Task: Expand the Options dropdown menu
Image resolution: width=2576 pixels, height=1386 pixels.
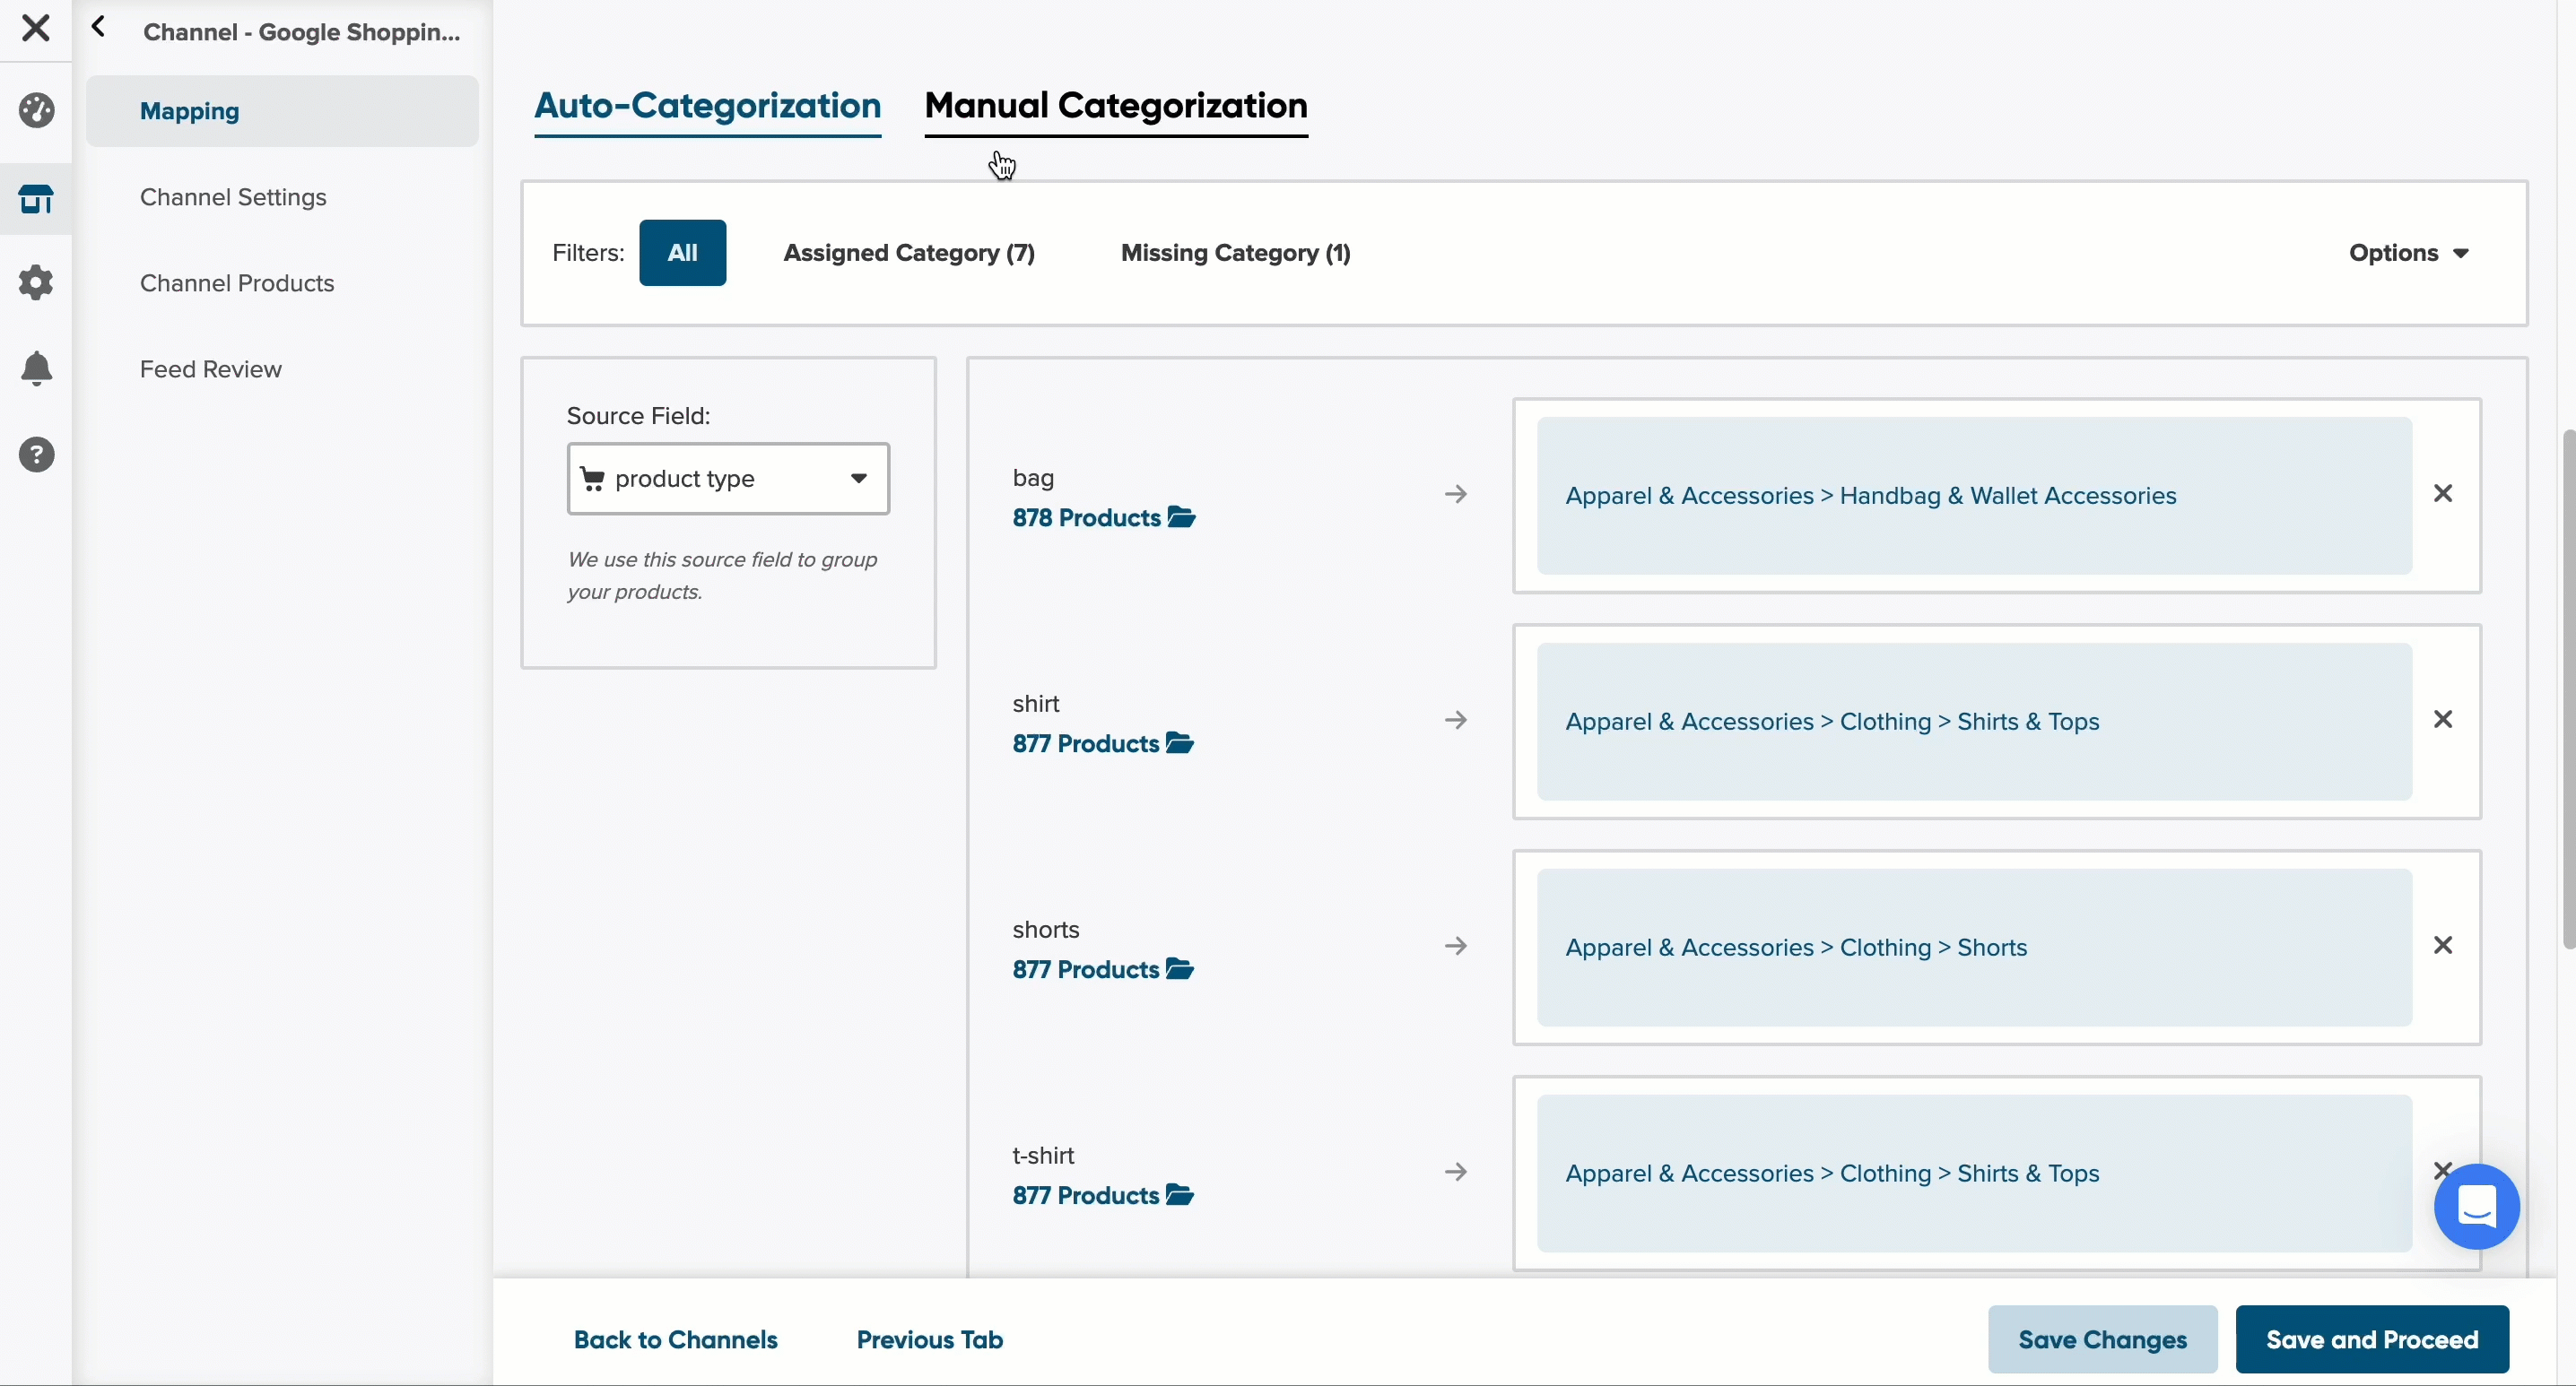Action: coord(2409,253)
